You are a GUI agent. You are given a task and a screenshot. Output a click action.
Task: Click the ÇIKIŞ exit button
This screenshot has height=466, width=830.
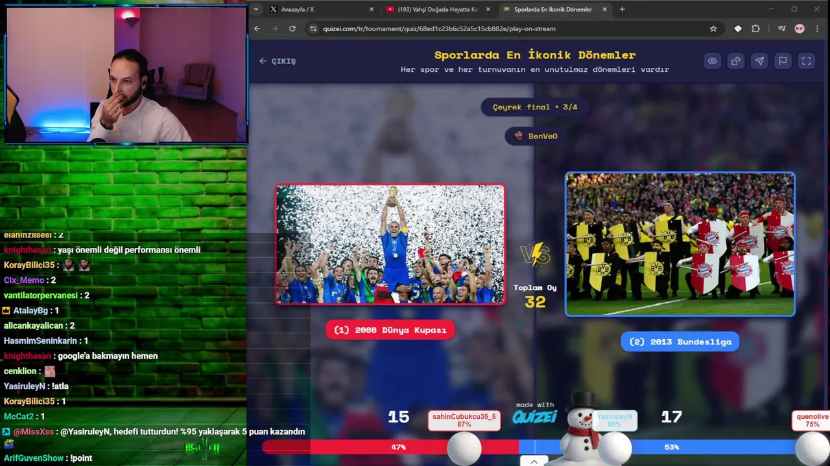pyautogui.click(x=278, y=61)
